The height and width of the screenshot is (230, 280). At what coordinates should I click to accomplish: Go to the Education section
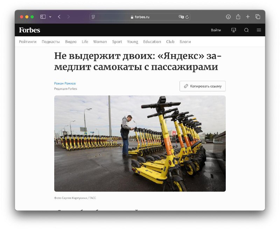coord(152,42)
